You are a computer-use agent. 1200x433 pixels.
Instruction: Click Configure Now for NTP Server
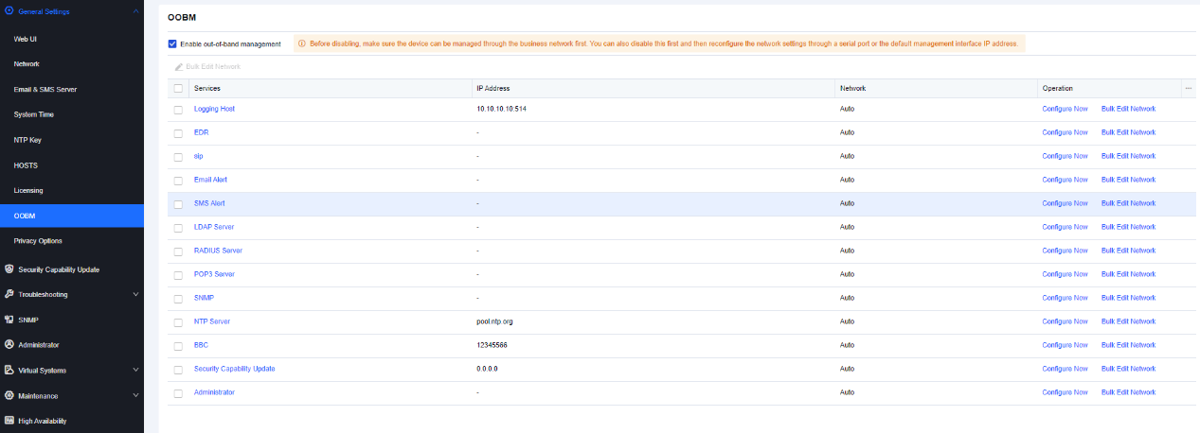1065,321
